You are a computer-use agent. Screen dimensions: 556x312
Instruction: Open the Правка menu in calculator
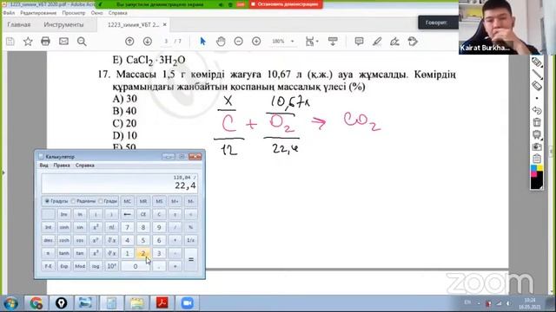pos(62,166)
